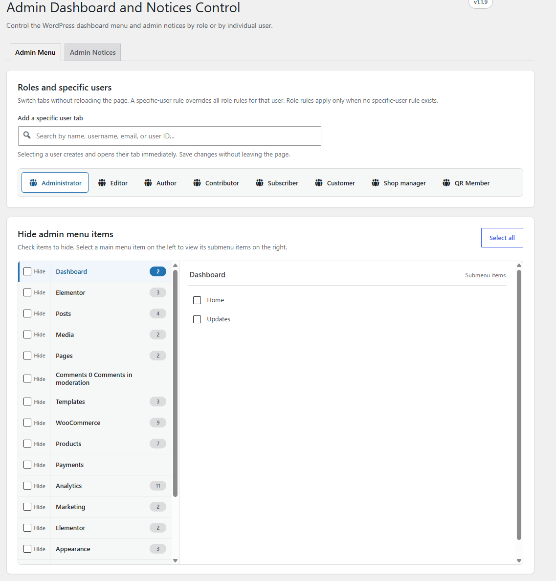Check Hide for the Appearance menu item
The height and width of the screenshot is (581, 556).
point(27,548)
